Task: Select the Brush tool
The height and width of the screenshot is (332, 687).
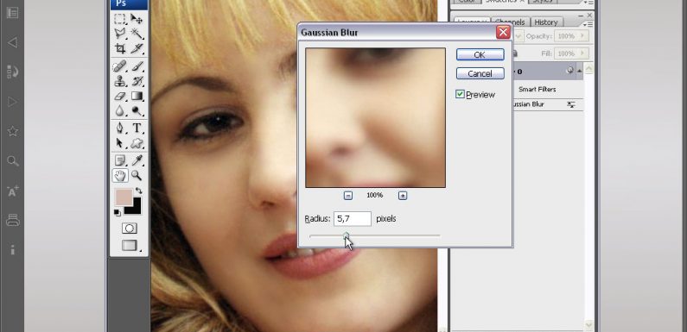Action: pos(137,66)
